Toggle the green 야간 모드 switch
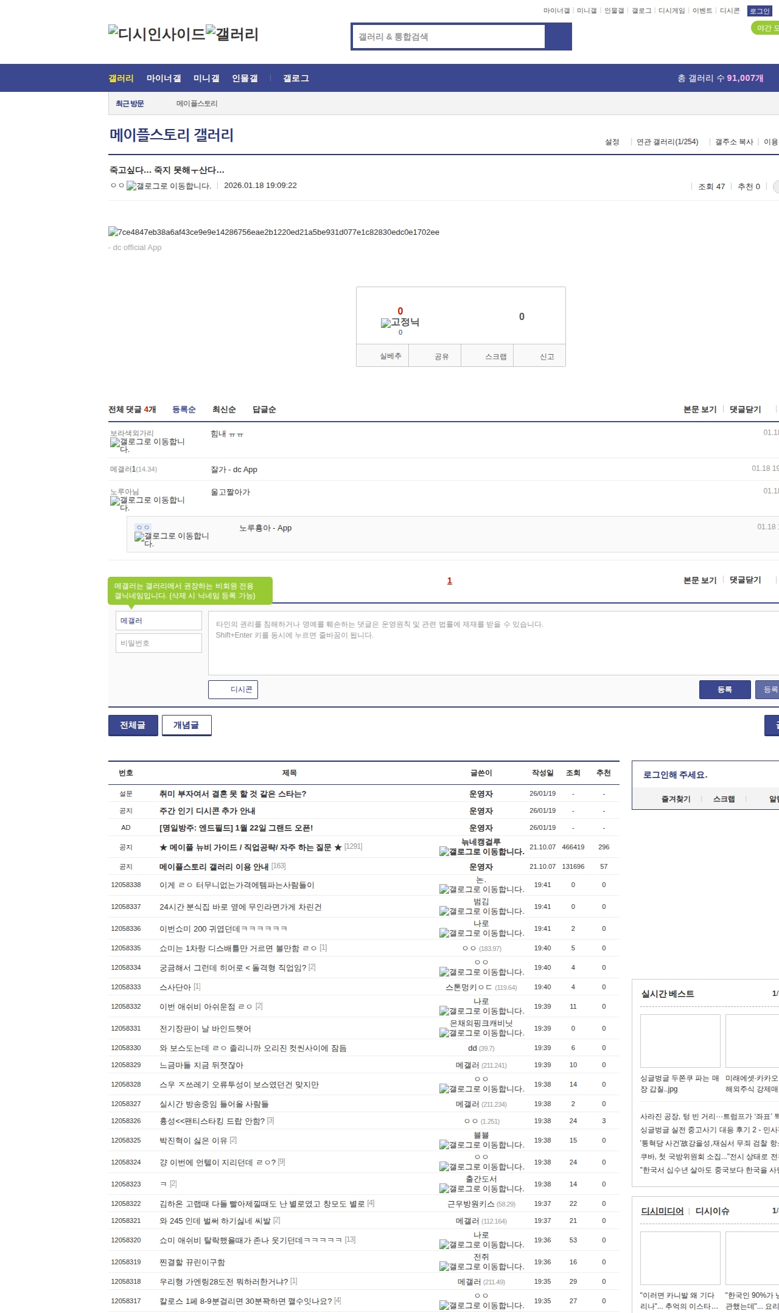The height and width of the screenshot is (1313, 779). coord(765,28)
